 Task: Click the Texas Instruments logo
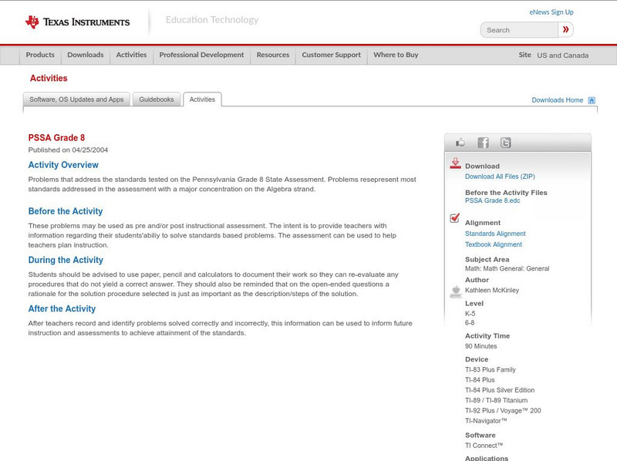click(x=77, y=22)
